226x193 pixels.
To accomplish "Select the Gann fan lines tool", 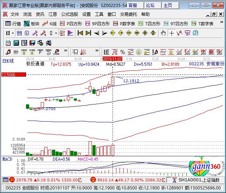I will click(83, 52).
